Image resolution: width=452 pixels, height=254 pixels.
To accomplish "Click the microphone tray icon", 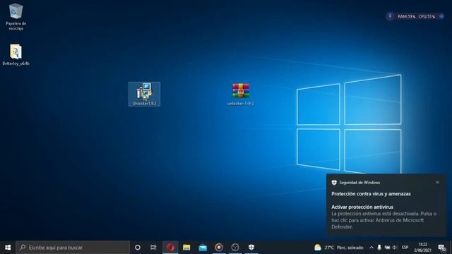I will (379, 248).
